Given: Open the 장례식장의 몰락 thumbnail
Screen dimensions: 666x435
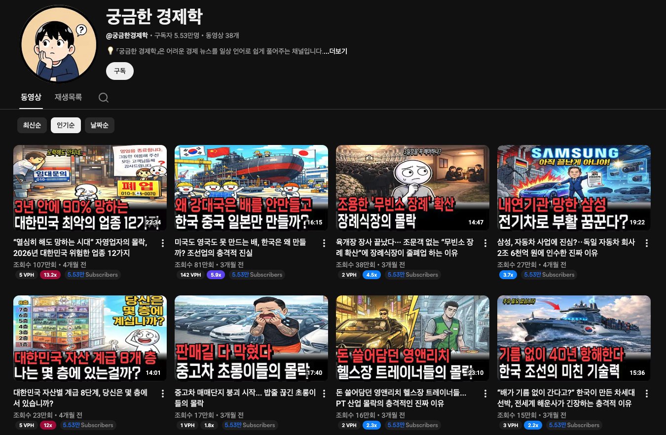Looking at the screenshot, I should 412,188.
